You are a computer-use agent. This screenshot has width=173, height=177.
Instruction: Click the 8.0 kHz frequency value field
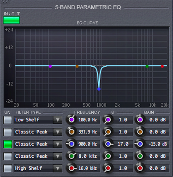click(x=88, y=156)
